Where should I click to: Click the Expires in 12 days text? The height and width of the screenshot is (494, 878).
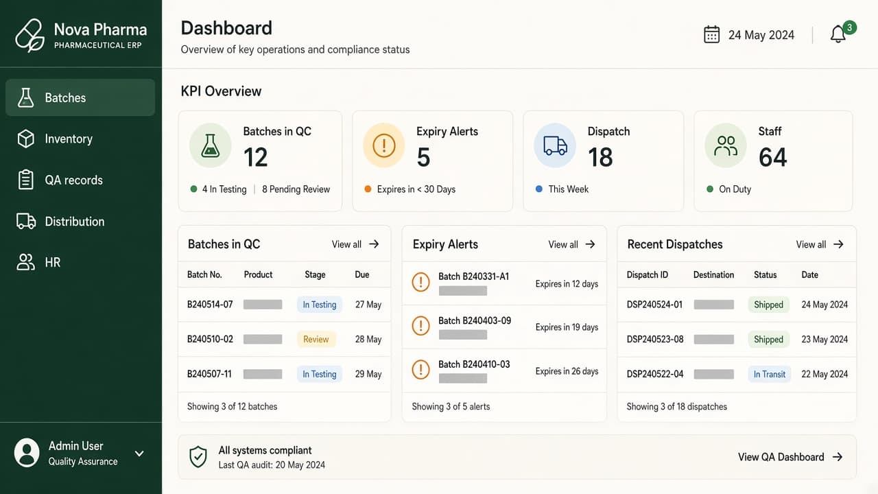pyautogui.click(x=567, y=283)
